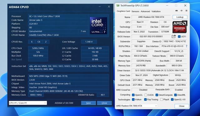Toggle the Ray Tracing checkbox
The width and height of the screenshot is (200, 116).
tap(145, 99)
